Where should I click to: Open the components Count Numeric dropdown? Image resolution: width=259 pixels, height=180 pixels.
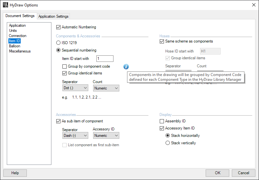(x=106, y=88)
